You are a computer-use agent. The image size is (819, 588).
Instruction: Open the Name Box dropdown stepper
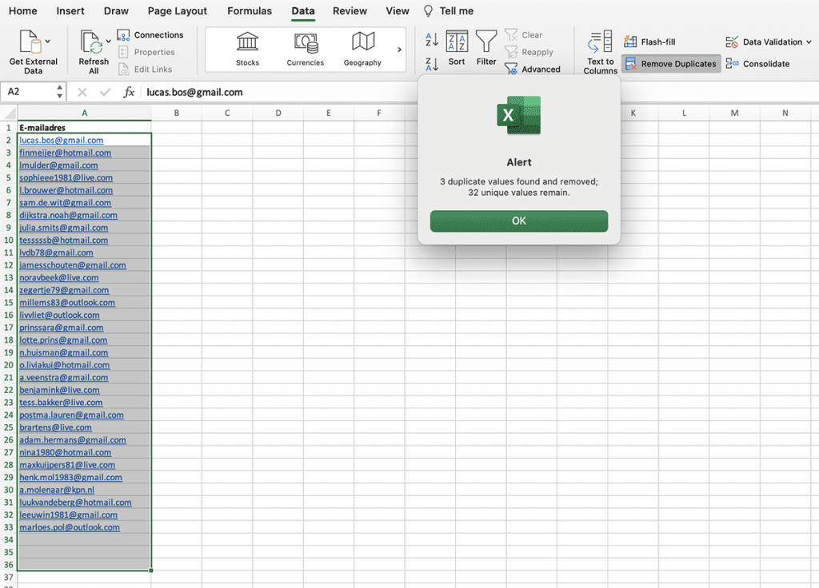(58, 92)
